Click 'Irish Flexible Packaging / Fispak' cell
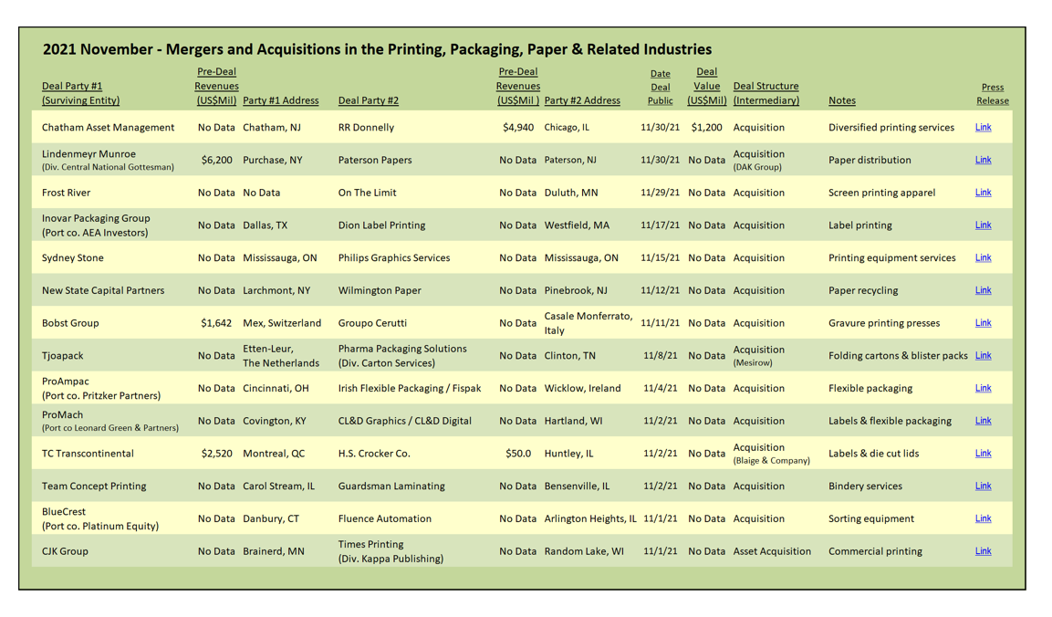The height and width of the screenshot is (617, 1052). tap(410, 389)
